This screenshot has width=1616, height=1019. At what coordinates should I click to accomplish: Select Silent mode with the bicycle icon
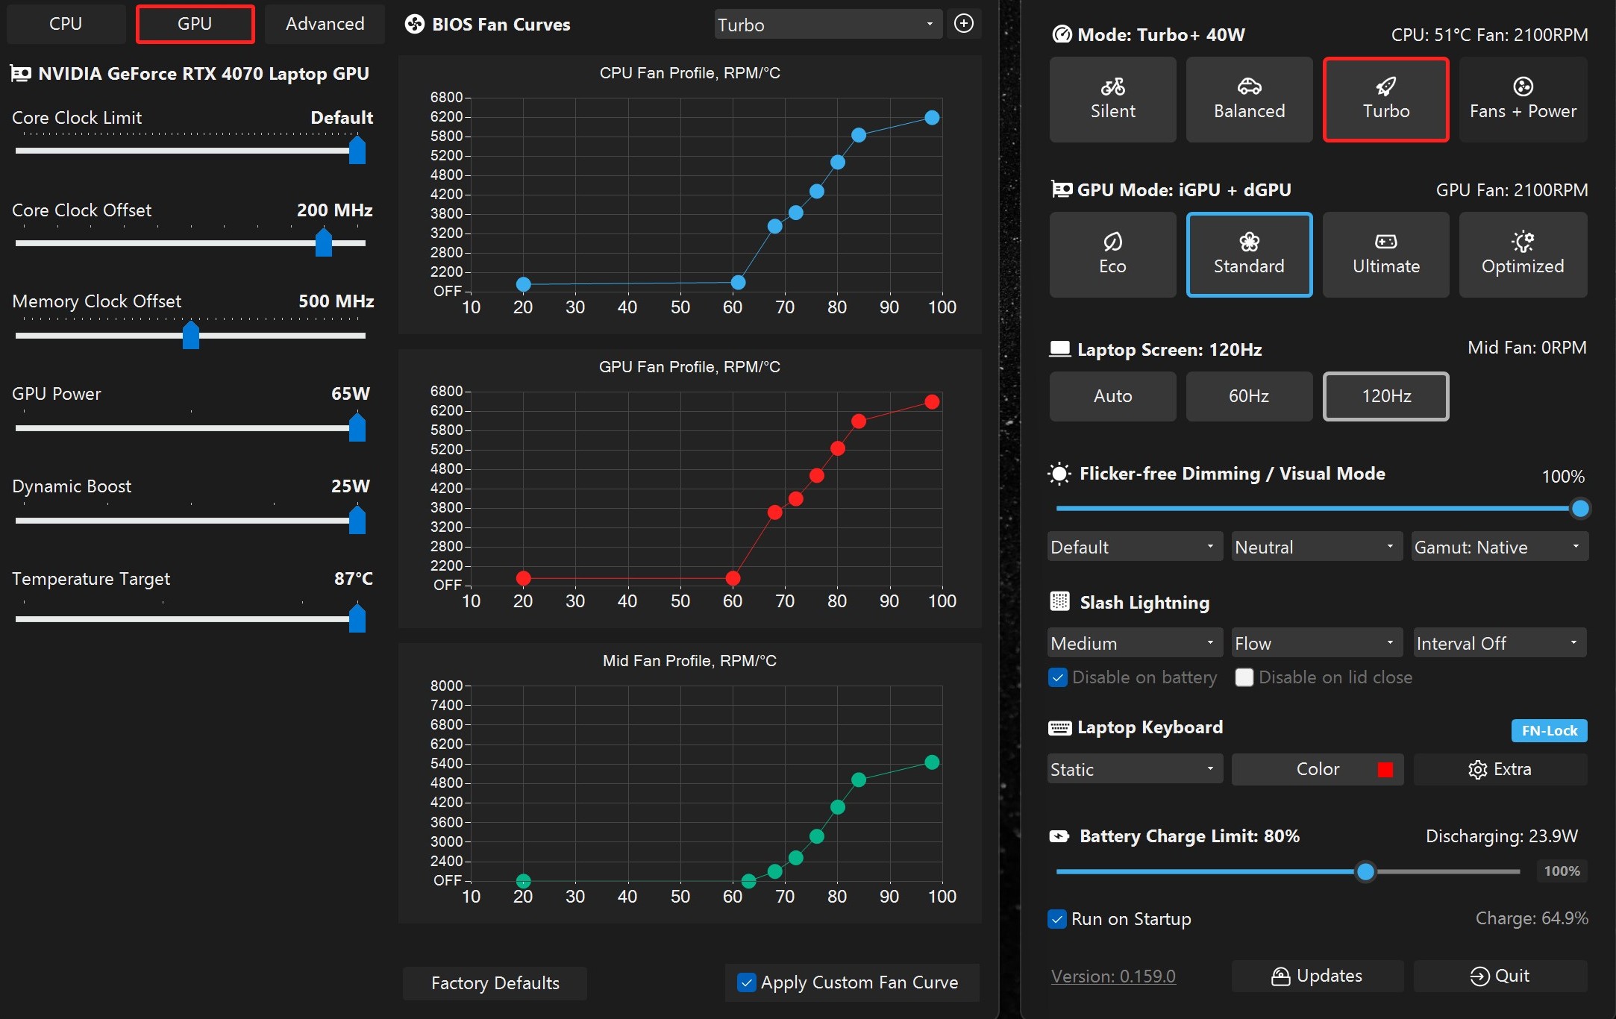coord(1112,99)
